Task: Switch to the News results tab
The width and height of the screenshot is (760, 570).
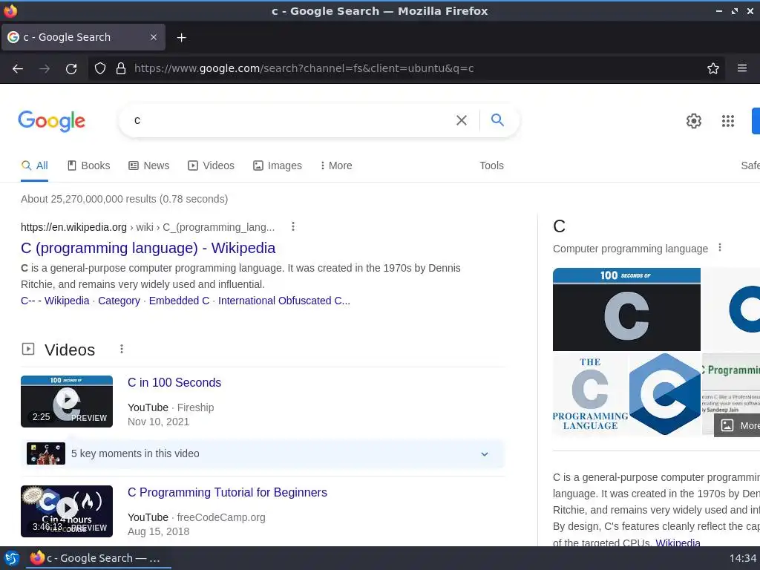Action: [148, 166]
